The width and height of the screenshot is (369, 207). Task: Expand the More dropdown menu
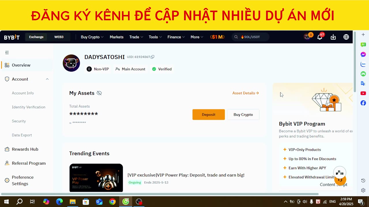197,37
